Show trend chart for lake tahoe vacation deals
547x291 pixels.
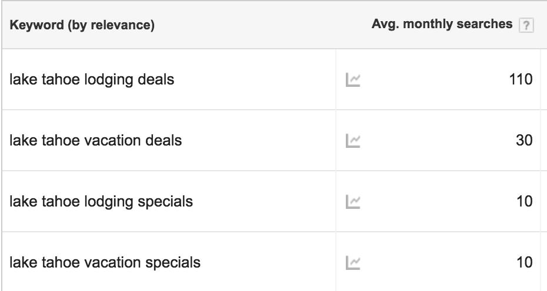pyautogui.click(x=353, y=141)
